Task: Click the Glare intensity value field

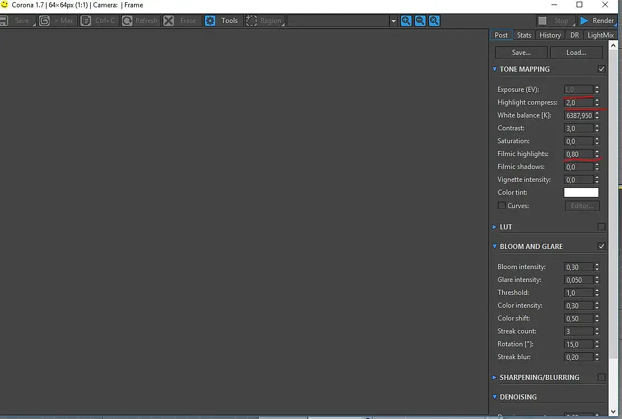Action: [x=579, y=280]
